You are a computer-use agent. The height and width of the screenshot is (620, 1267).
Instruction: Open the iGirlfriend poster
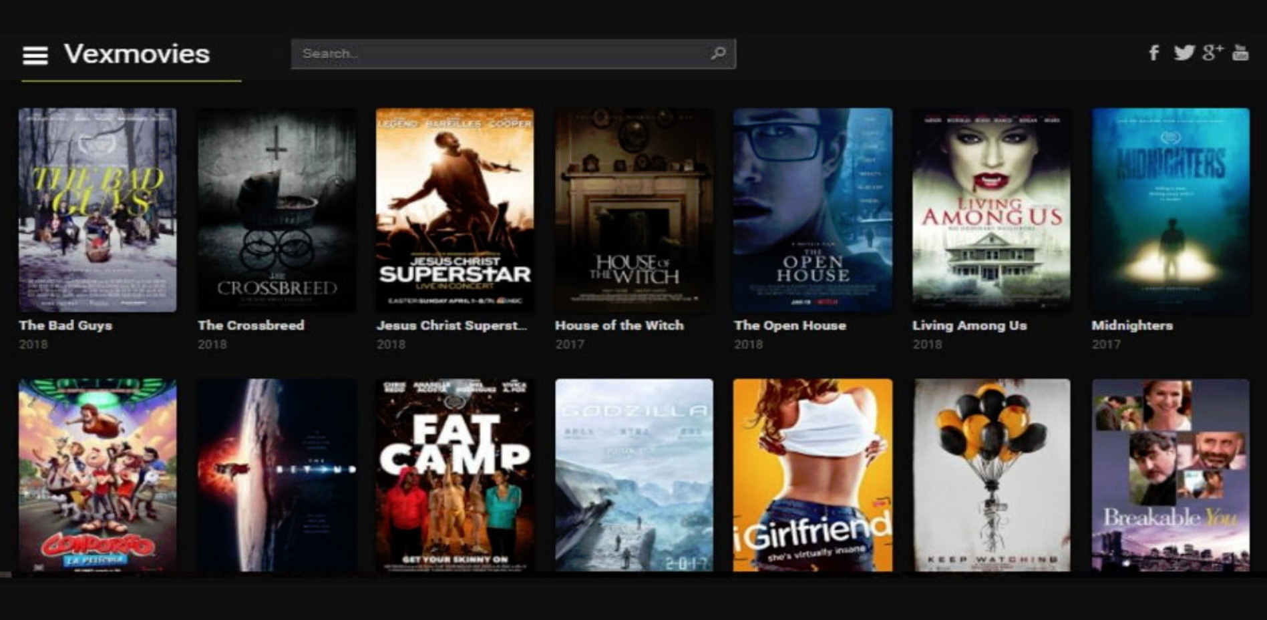(x=813, y=475)
